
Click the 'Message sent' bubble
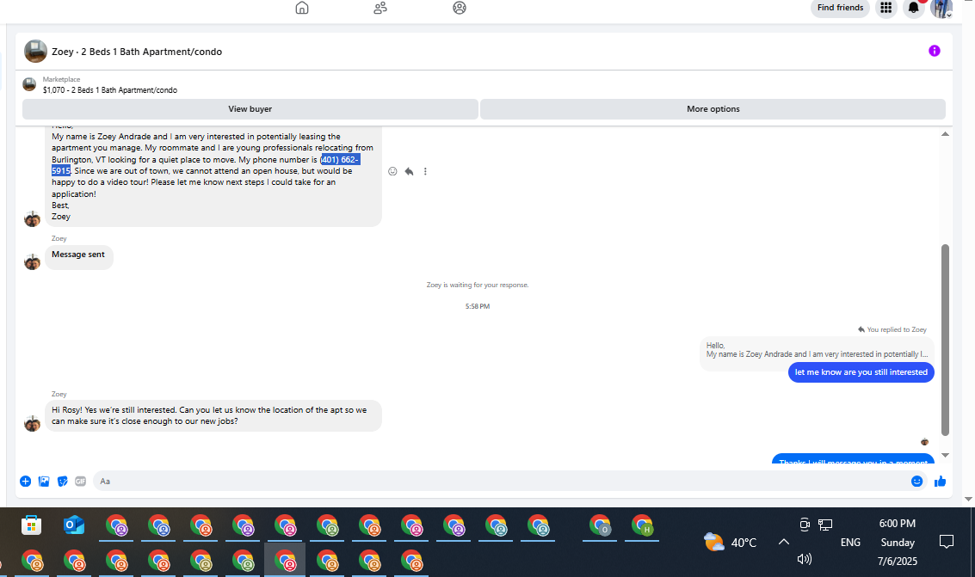[79, 255]
